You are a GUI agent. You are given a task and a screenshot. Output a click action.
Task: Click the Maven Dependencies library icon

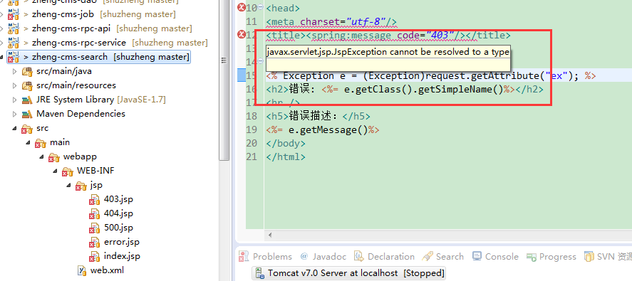pyautogui.click(x=27, y=114)
